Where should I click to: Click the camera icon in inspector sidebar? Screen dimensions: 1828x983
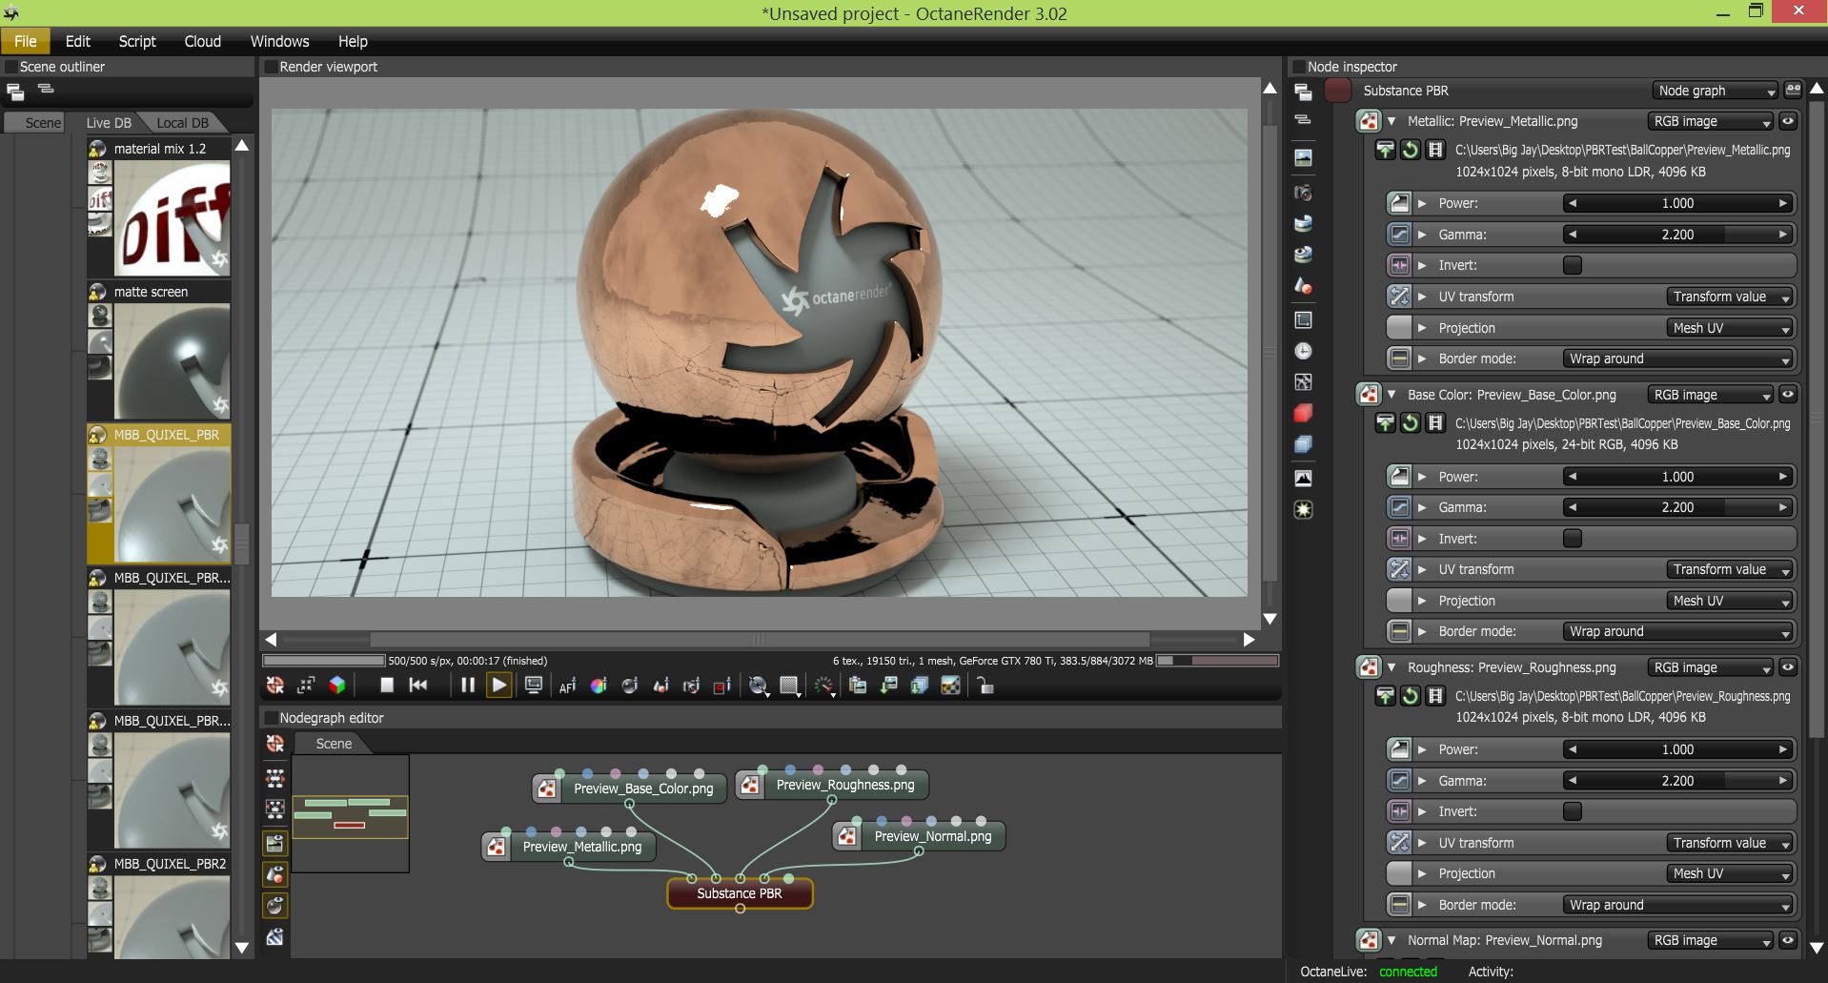(1303, 194)
